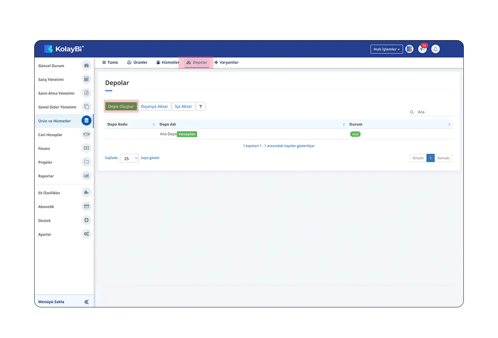Click the Aktif status badge
Image resolution: width=498 pixels, height=338 pixels.
pyautogui.click(x=355, y=134)
